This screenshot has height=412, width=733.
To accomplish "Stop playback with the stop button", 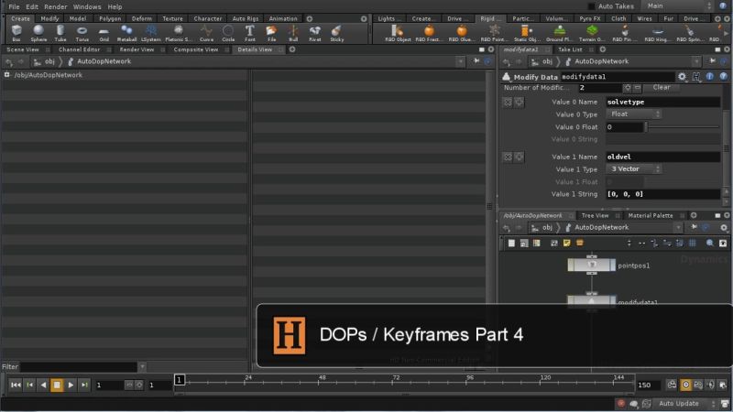I will [57, 385].
